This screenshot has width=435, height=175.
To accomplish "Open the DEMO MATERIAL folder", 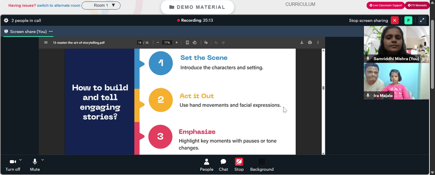I will tap(197, 7).
